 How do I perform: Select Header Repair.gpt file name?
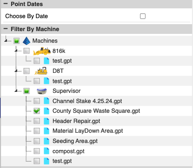76,121
